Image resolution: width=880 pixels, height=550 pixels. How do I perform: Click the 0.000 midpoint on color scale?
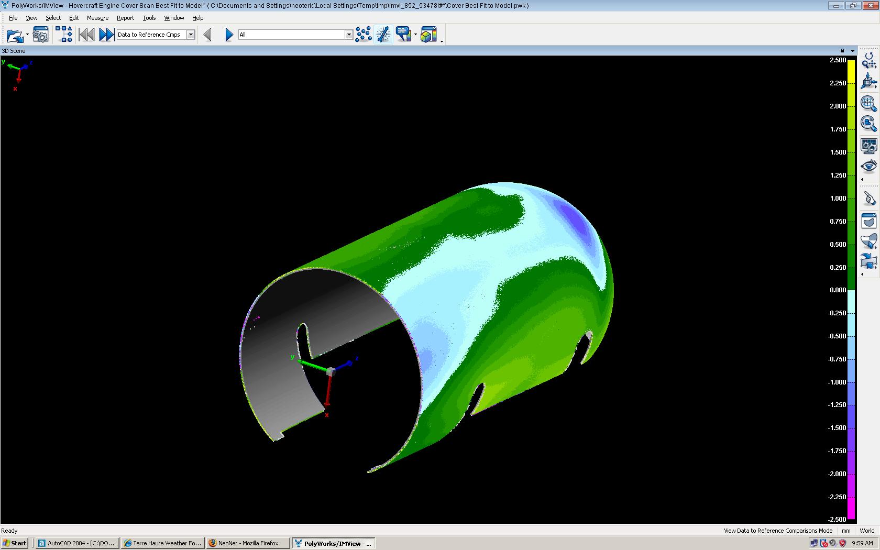coord(838,290)
